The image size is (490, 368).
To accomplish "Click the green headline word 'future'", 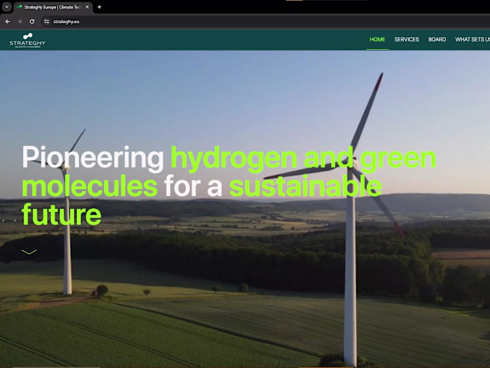I will (62, 214).
